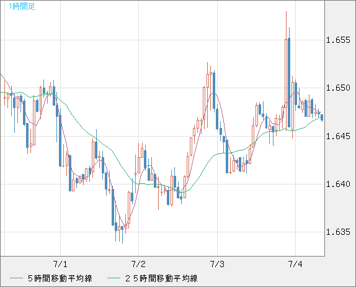Click the 1.655 price axis label
The width and height of the screenshot is (356, 287).
tap(338, 40)
